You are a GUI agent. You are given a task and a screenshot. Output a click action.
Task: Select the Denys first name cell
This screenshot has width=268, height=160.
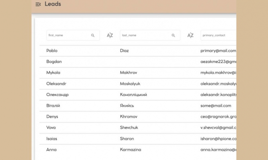pos(52,117)
